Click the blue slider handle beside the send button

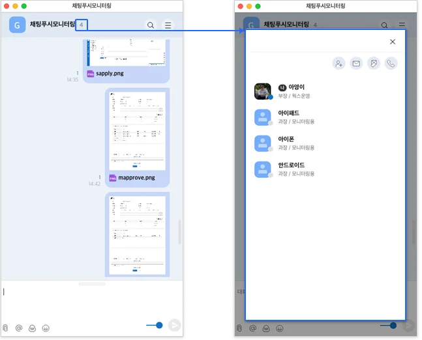pyautogui.click(x=159, y=325)
